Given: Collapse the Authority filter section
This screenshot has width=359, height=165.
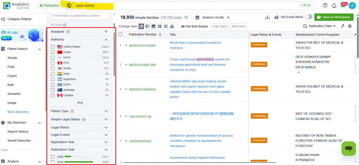Looking at the screenshot, I should tap(106, 39).
